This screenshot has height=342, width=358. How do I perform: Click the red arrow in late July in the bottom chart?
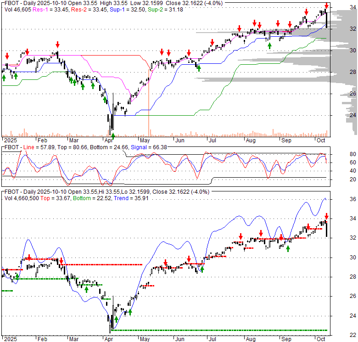pos(239,236)
